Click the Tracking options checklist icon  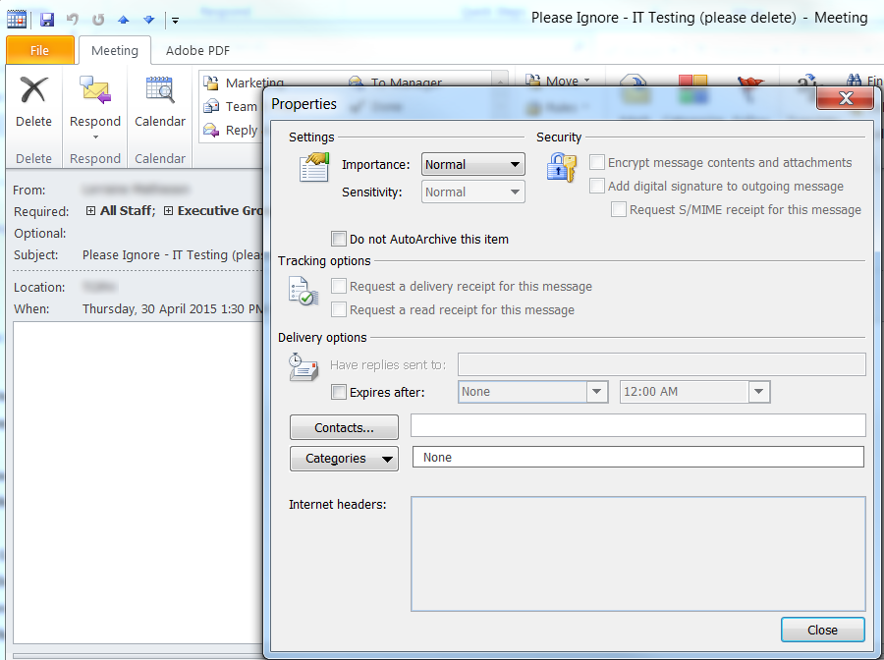304,291
